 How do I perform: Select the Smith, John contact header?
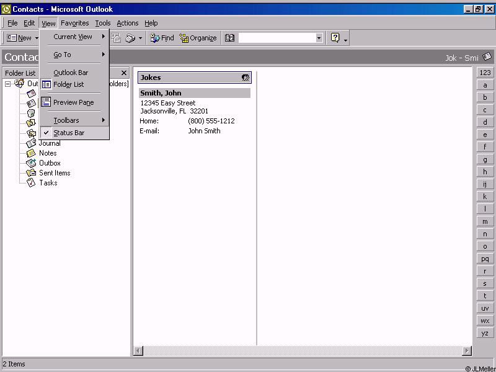[x=195, y=93]
